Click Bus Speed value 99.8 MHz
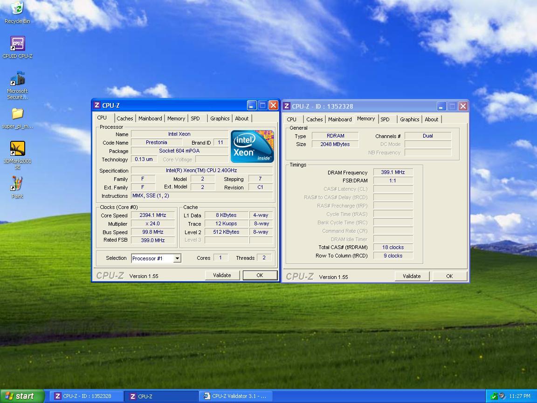 click(x=153, y=232)
